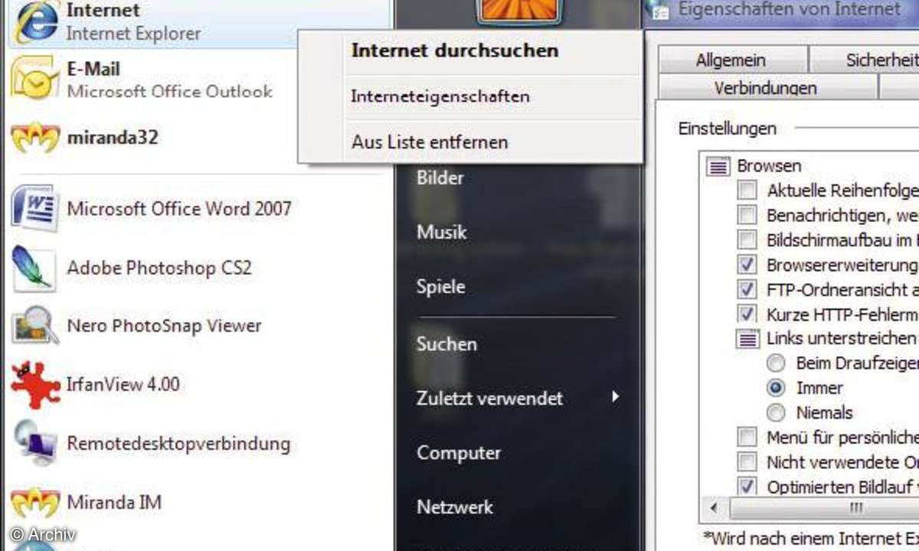The image size is (919, 551).
Task: Open Suchen in Start menu
Action: pyautogui.click(x=446, y=344)
